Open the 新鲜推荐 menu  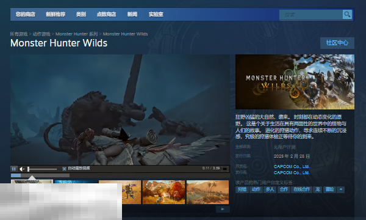56,14
